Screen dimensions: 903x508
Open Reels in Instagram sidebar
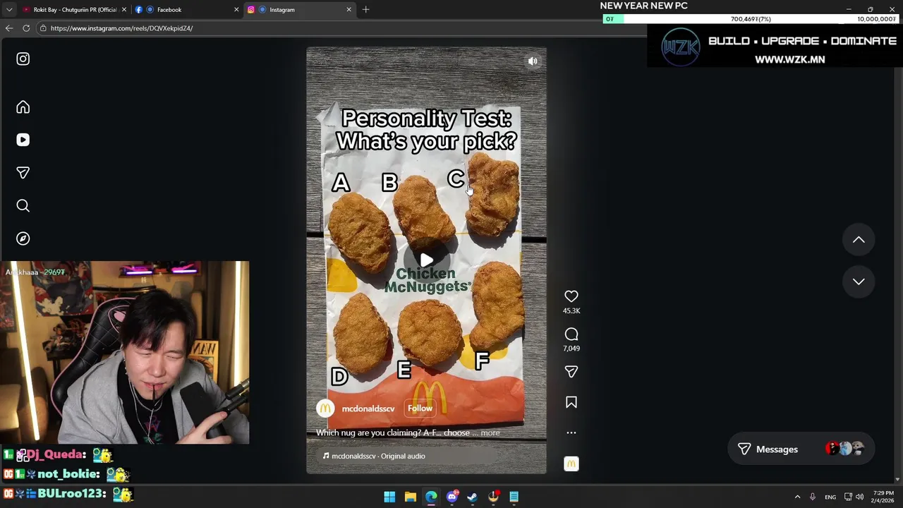click(x=23, y=140)
